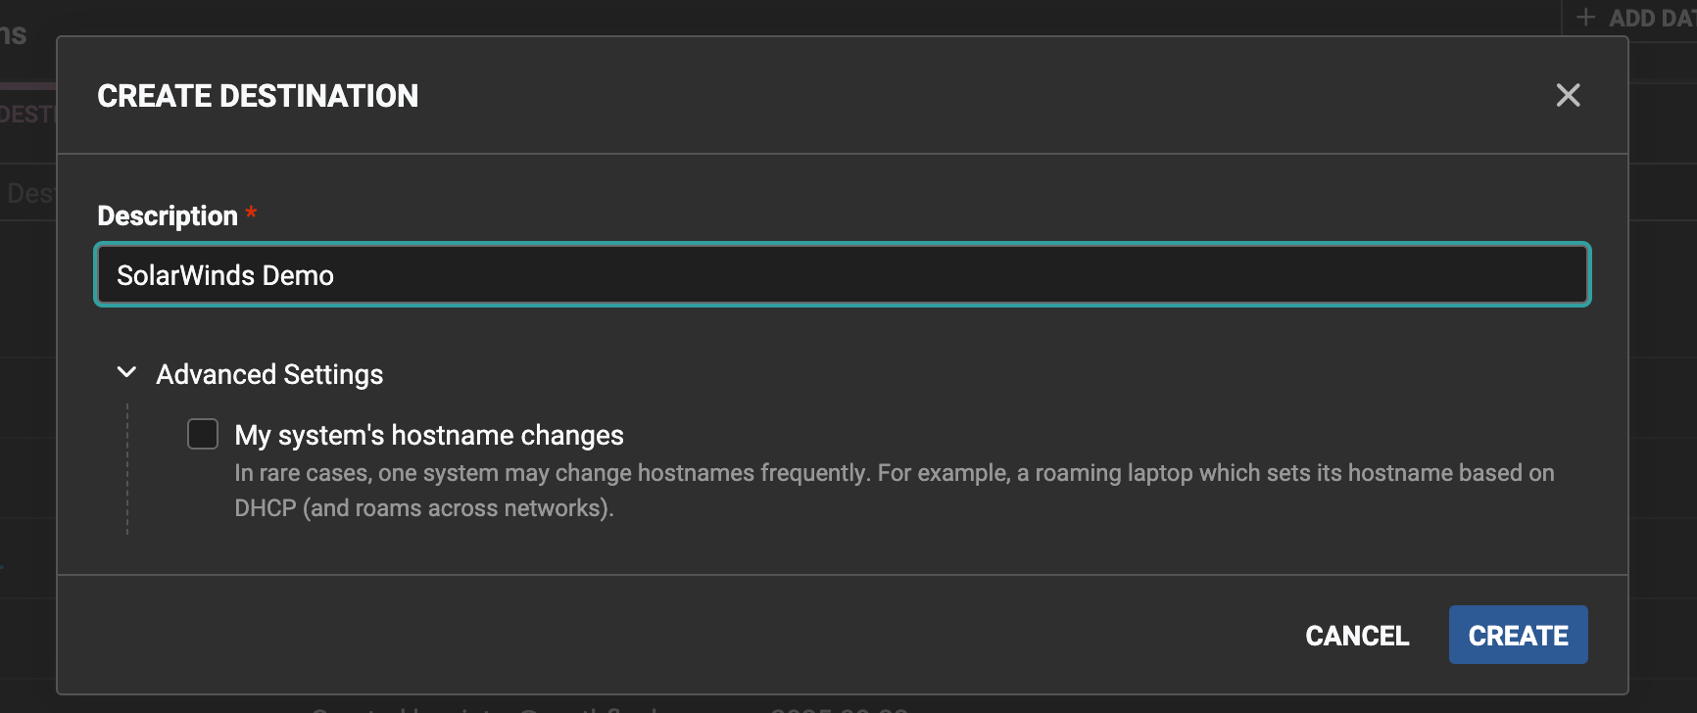
Task: Focus the Description input field
Action: (x=843, y=274)
